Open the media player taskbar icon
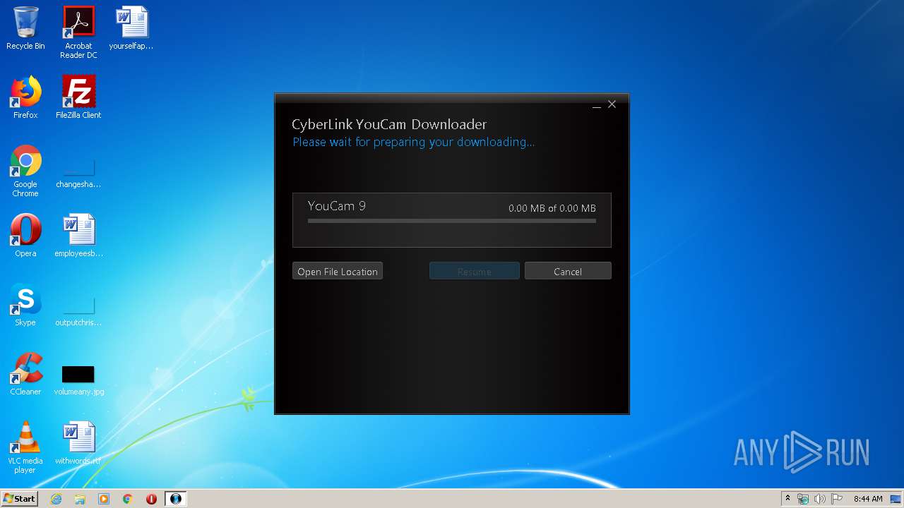The image size is (904, 508). click(104, 499)
